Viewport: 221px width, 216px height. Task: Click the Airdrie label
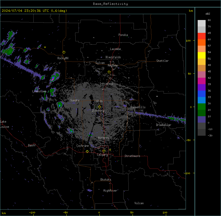pos(104,138)
